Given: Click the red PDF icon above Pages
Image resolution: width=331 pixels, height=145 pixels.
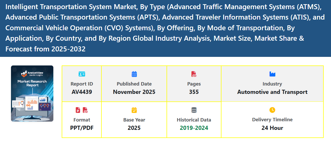Looking at the screenshot, I should point(194,74).
